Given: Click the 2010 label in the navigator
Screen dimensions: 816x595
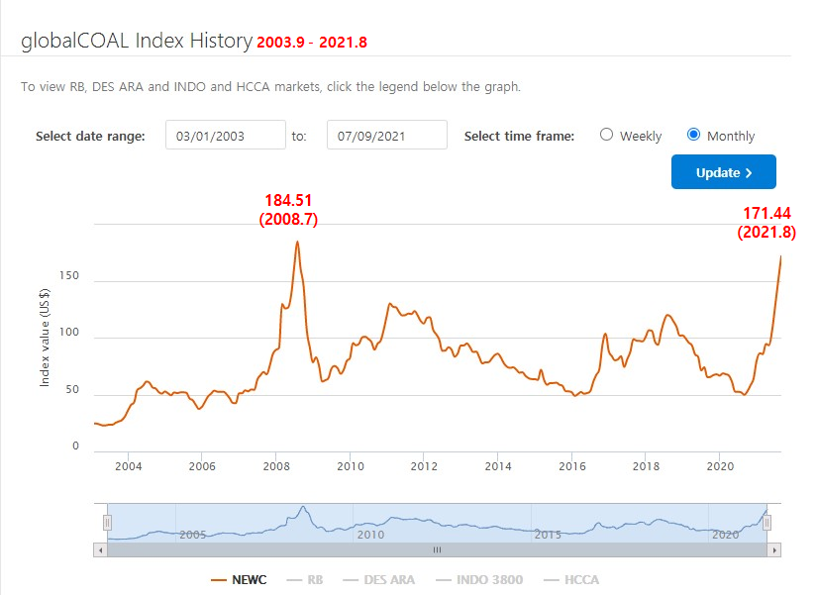Looking at the screenshot, I should pyautogui.click(x=370, y=535).
